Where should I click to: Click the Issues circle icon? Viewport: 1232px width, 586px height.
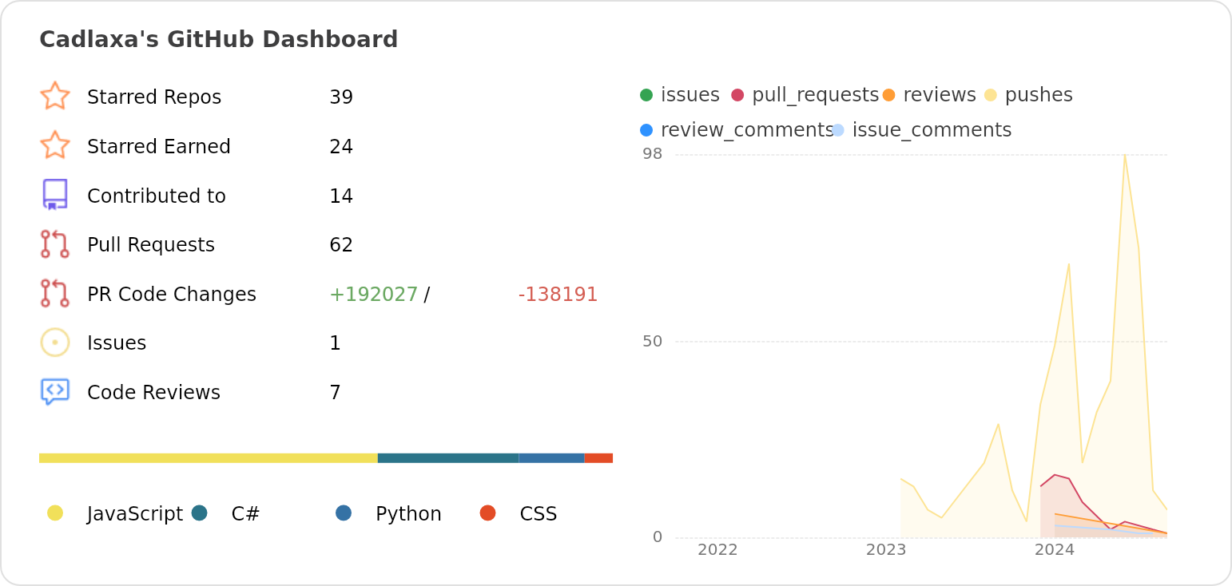click(55, 342)
